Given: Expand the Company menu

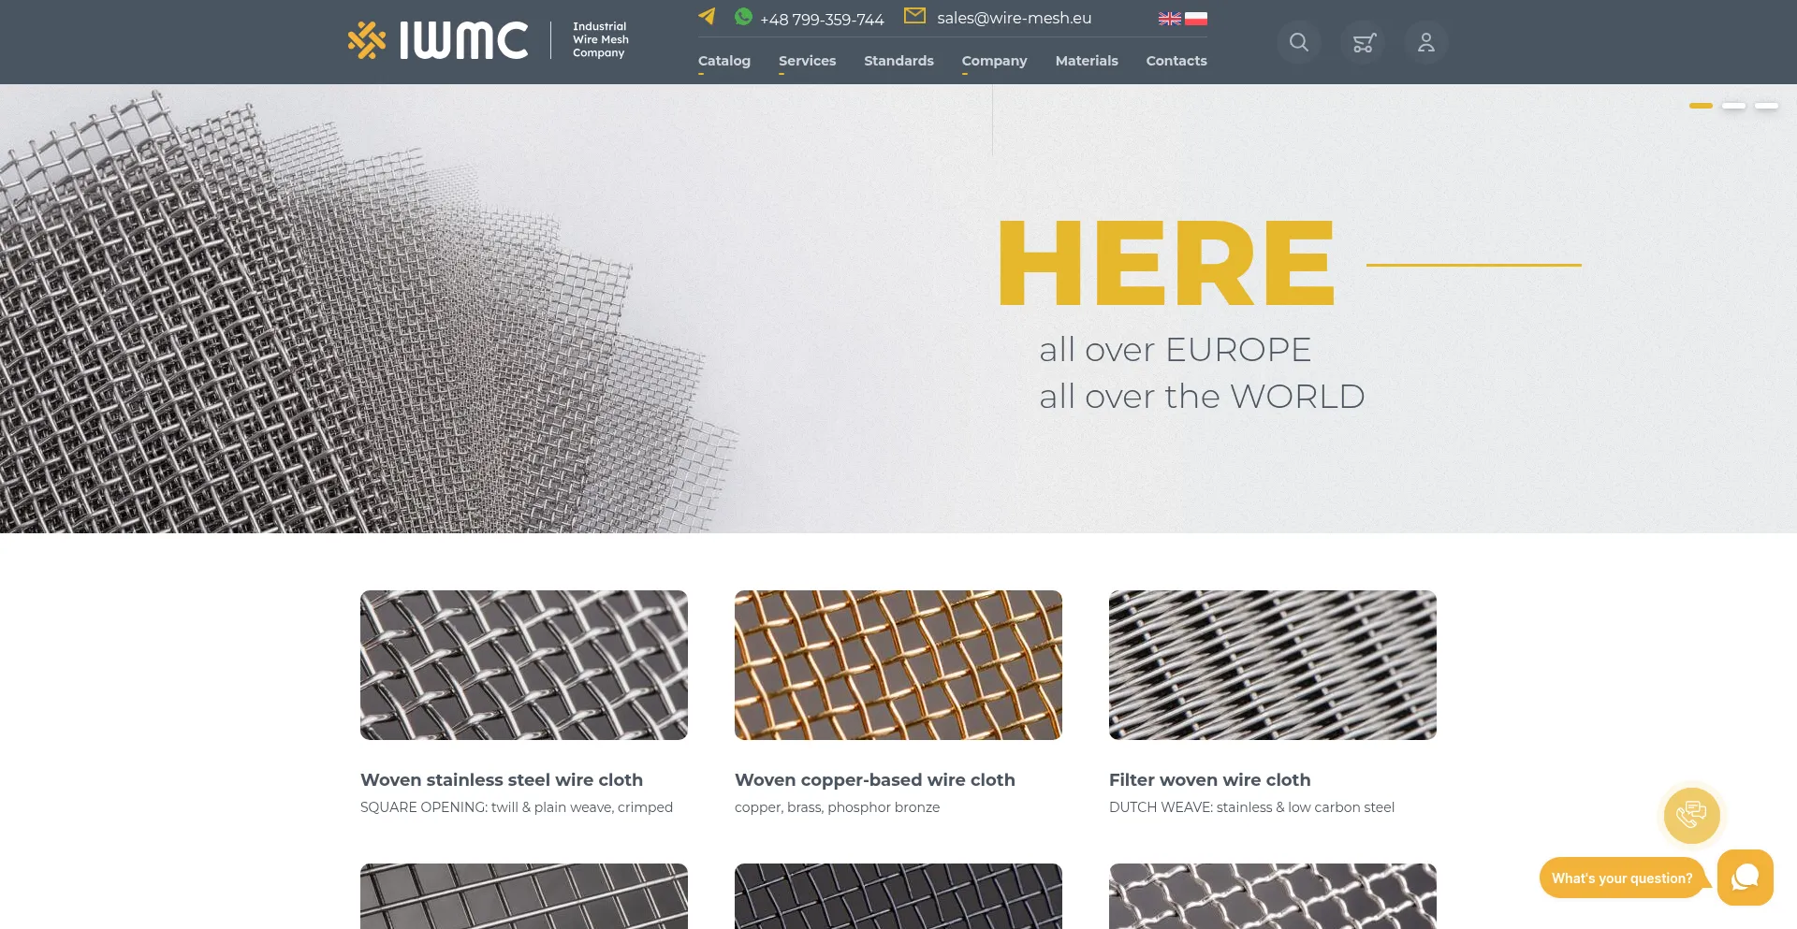Looking at the screenshot, I should point(994,61).
